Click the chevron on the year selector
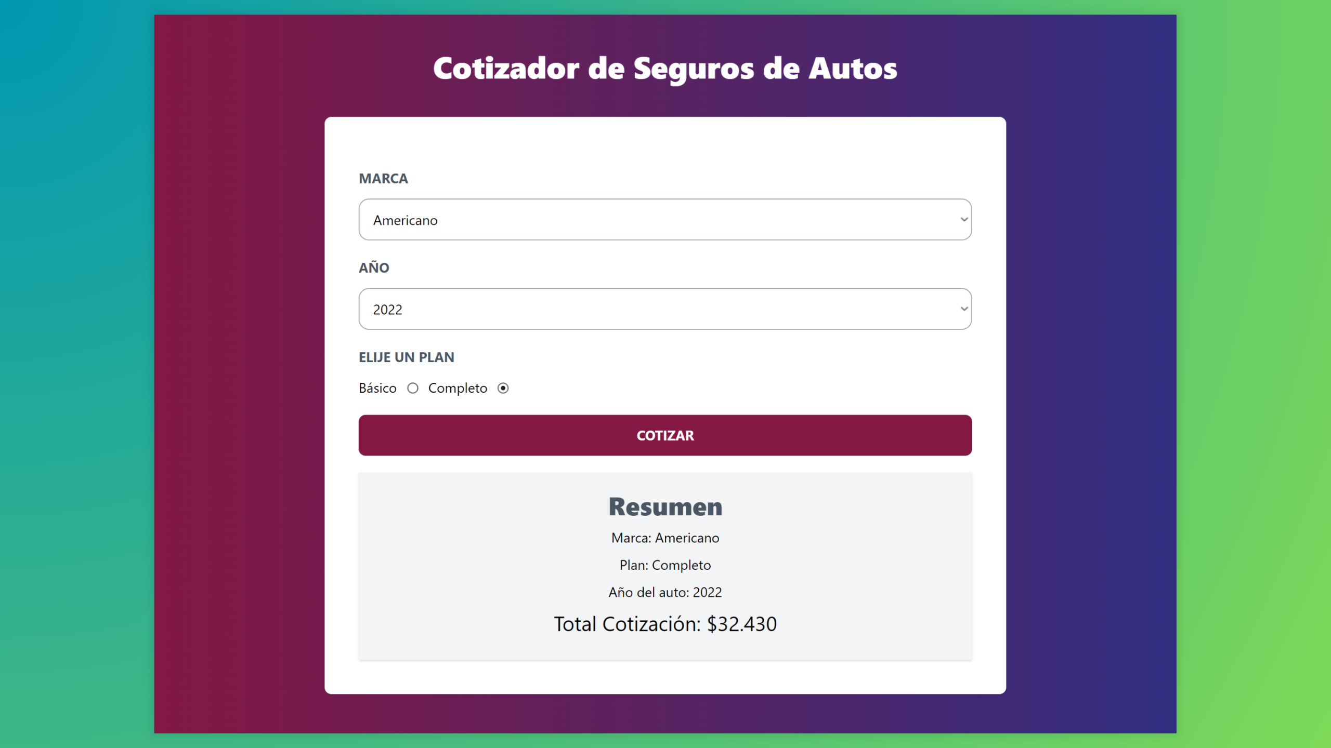Viewport: 1331px width, 748px height. tap(963, 309)
